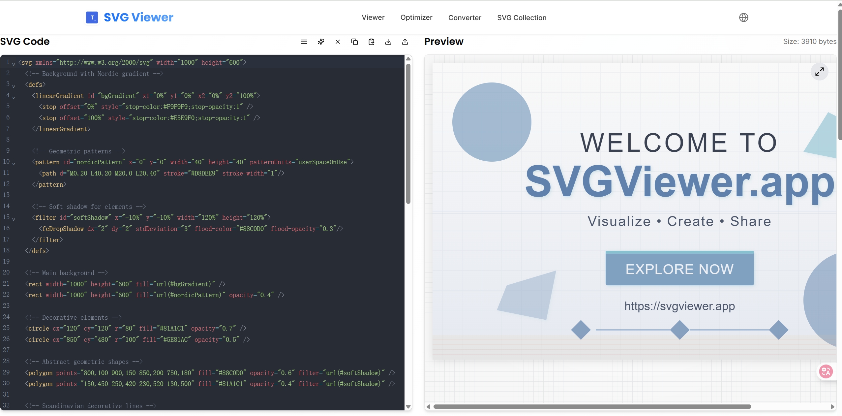Open the language selector globe icon
The image size is (842, 416).
pyautogui.click(x=744, y=17)
